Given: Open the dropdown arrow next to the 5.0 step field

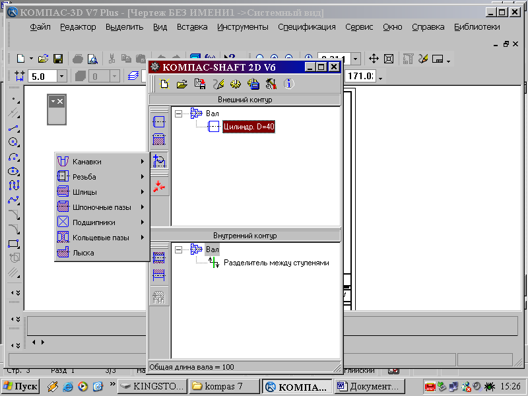Looking at the screenshot, I should pos(61,77).
